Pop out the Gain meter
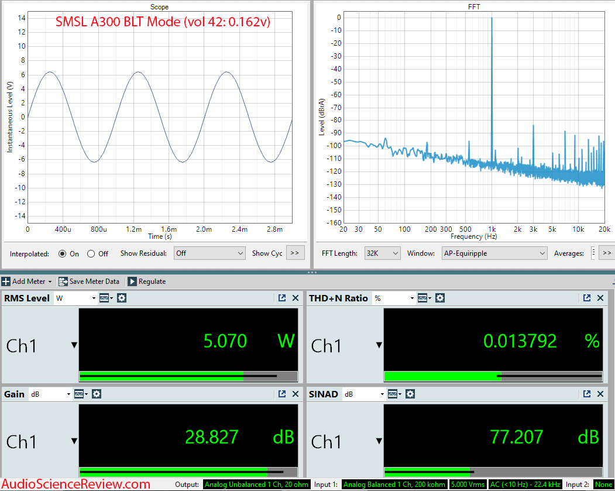This screenshot has height=491, width=615. [x=282, y=394]
